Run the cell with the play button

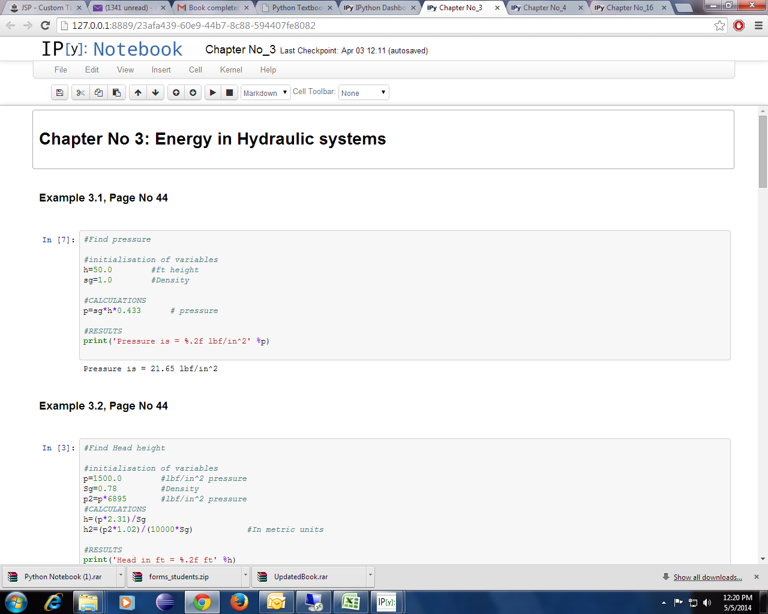pyautogui.click(x=212, y=92)
